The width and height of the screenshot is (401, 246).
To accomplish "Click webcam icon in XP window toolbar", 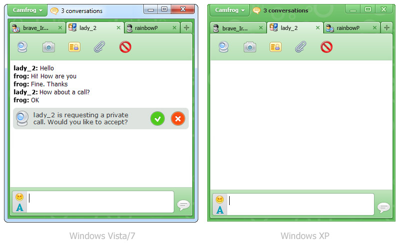I will coord(224,47).
